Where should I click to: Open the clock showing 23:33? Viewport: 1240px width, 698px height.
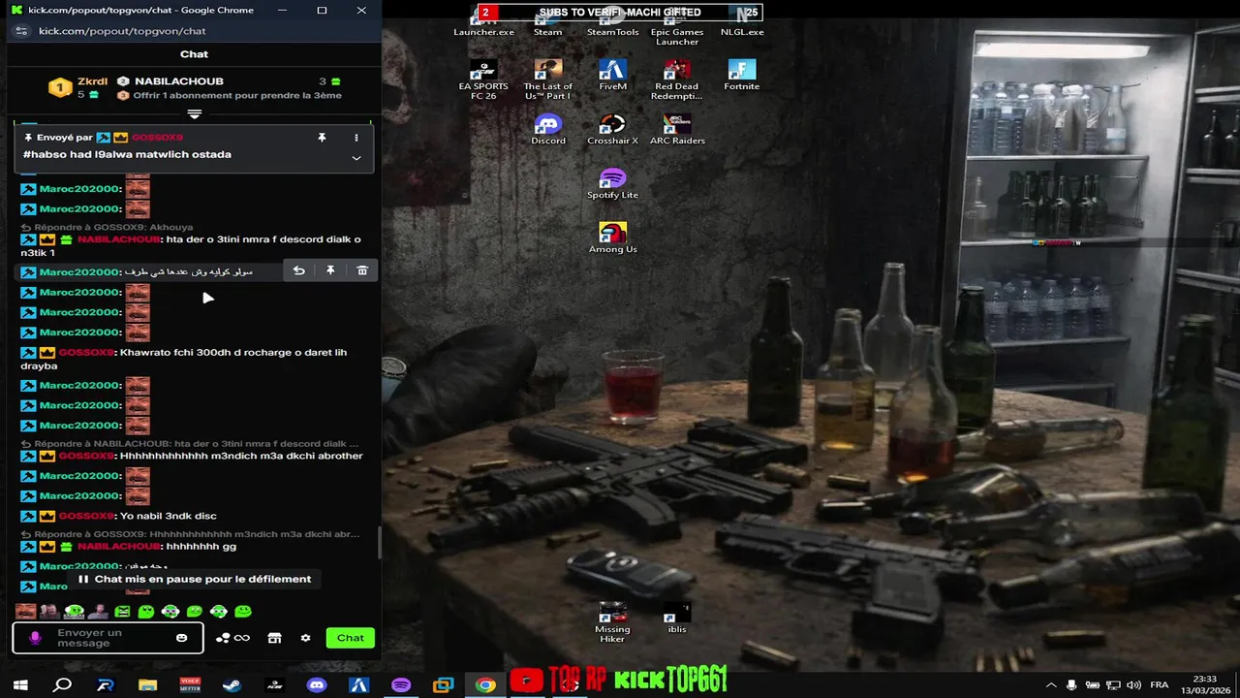(x=1204, y=685)
